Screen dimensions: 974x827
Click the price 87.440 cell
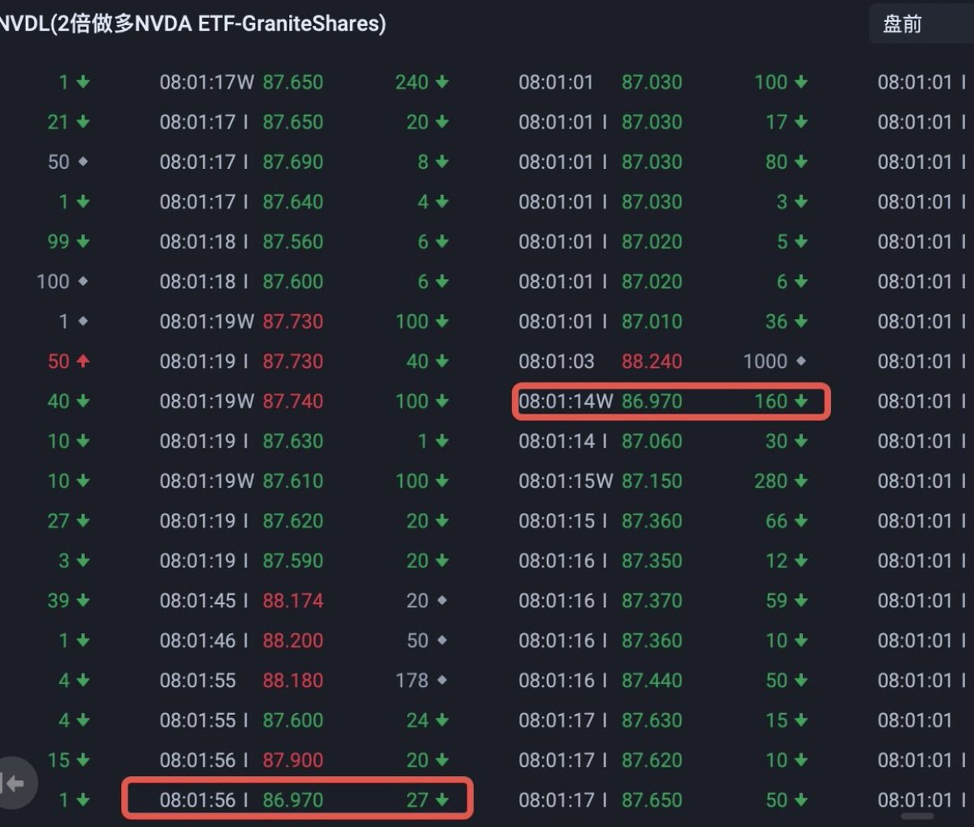652,680
